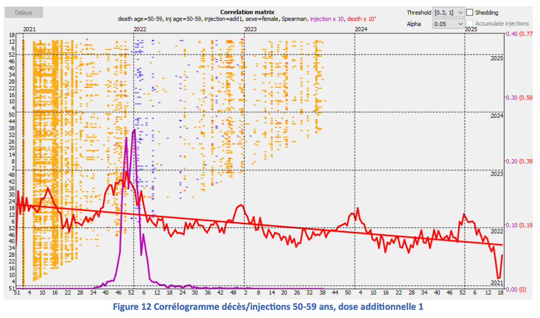Select the 'Correlation matrix' chart title
540x318 pixels.
point(247,12)
